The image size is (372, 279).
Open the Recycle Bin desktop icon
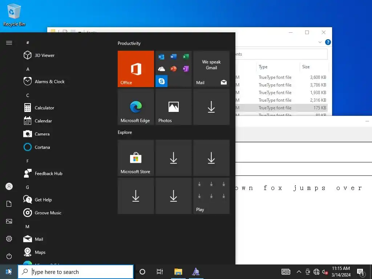tap(14, 15)
